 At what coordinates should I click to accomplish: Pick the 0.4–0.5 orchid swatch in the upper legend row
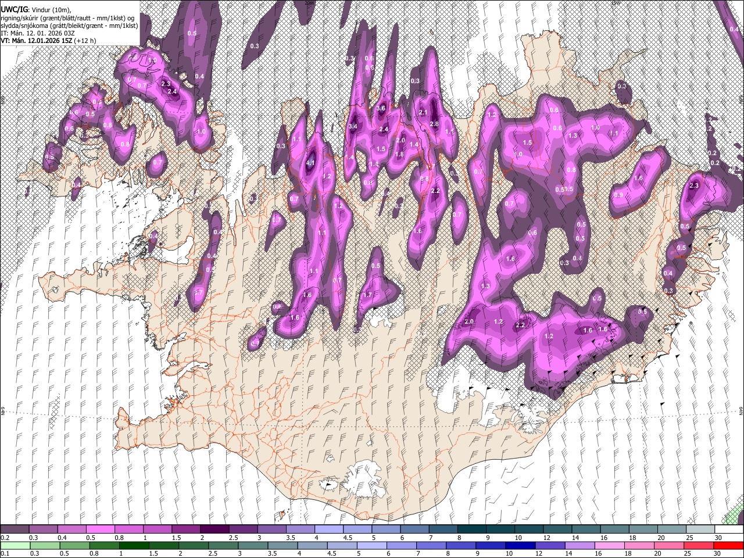coord(71,530)
